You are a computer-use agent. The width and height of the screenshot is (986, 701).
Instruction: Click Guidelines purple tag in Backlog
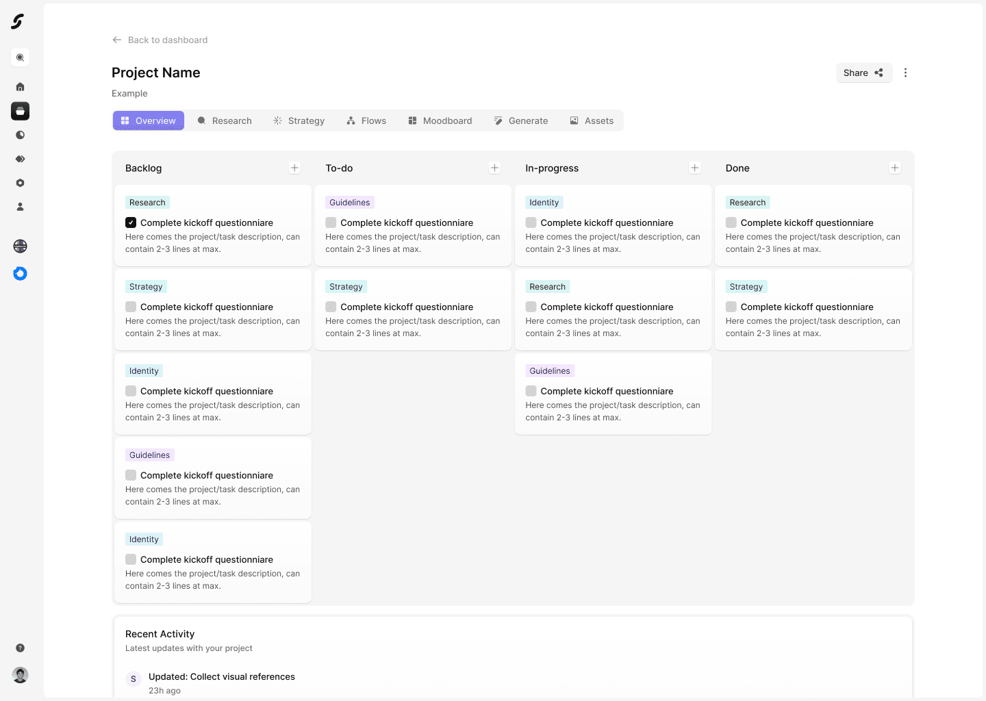click(149, 455)
